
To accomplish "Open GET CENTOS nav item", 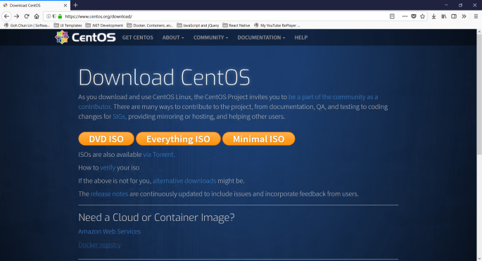I will 137,37.
